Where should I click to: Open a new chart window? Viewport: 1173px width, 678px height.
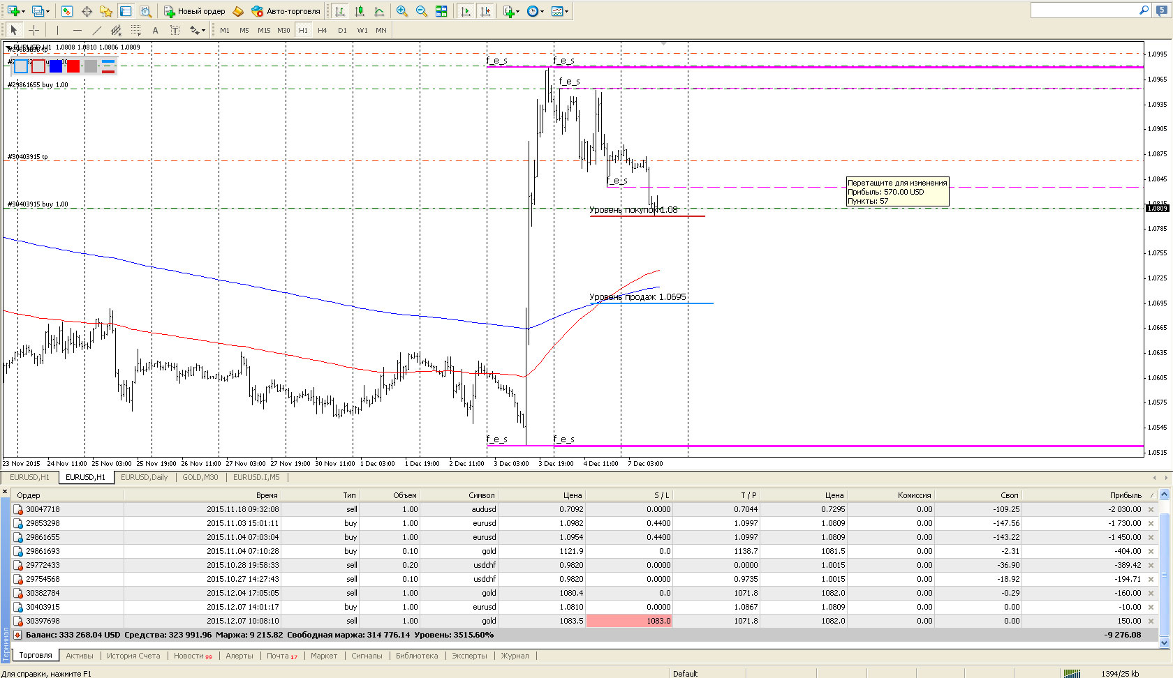(x=13, y=11)
